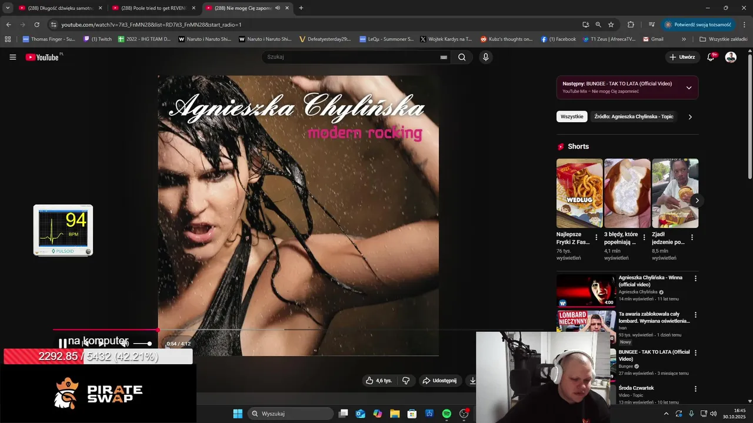Open the on-screen keyboard in search box
The width and height of the screenshot is (753, 423).
[444, 57]
